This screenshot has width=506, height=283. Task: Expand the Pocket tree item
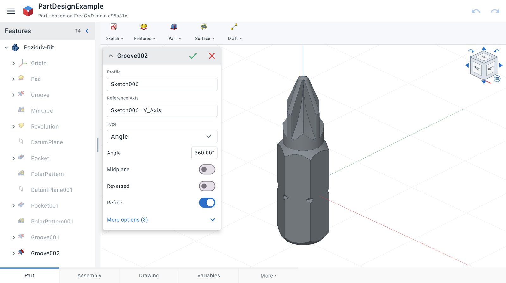point(13,158)
